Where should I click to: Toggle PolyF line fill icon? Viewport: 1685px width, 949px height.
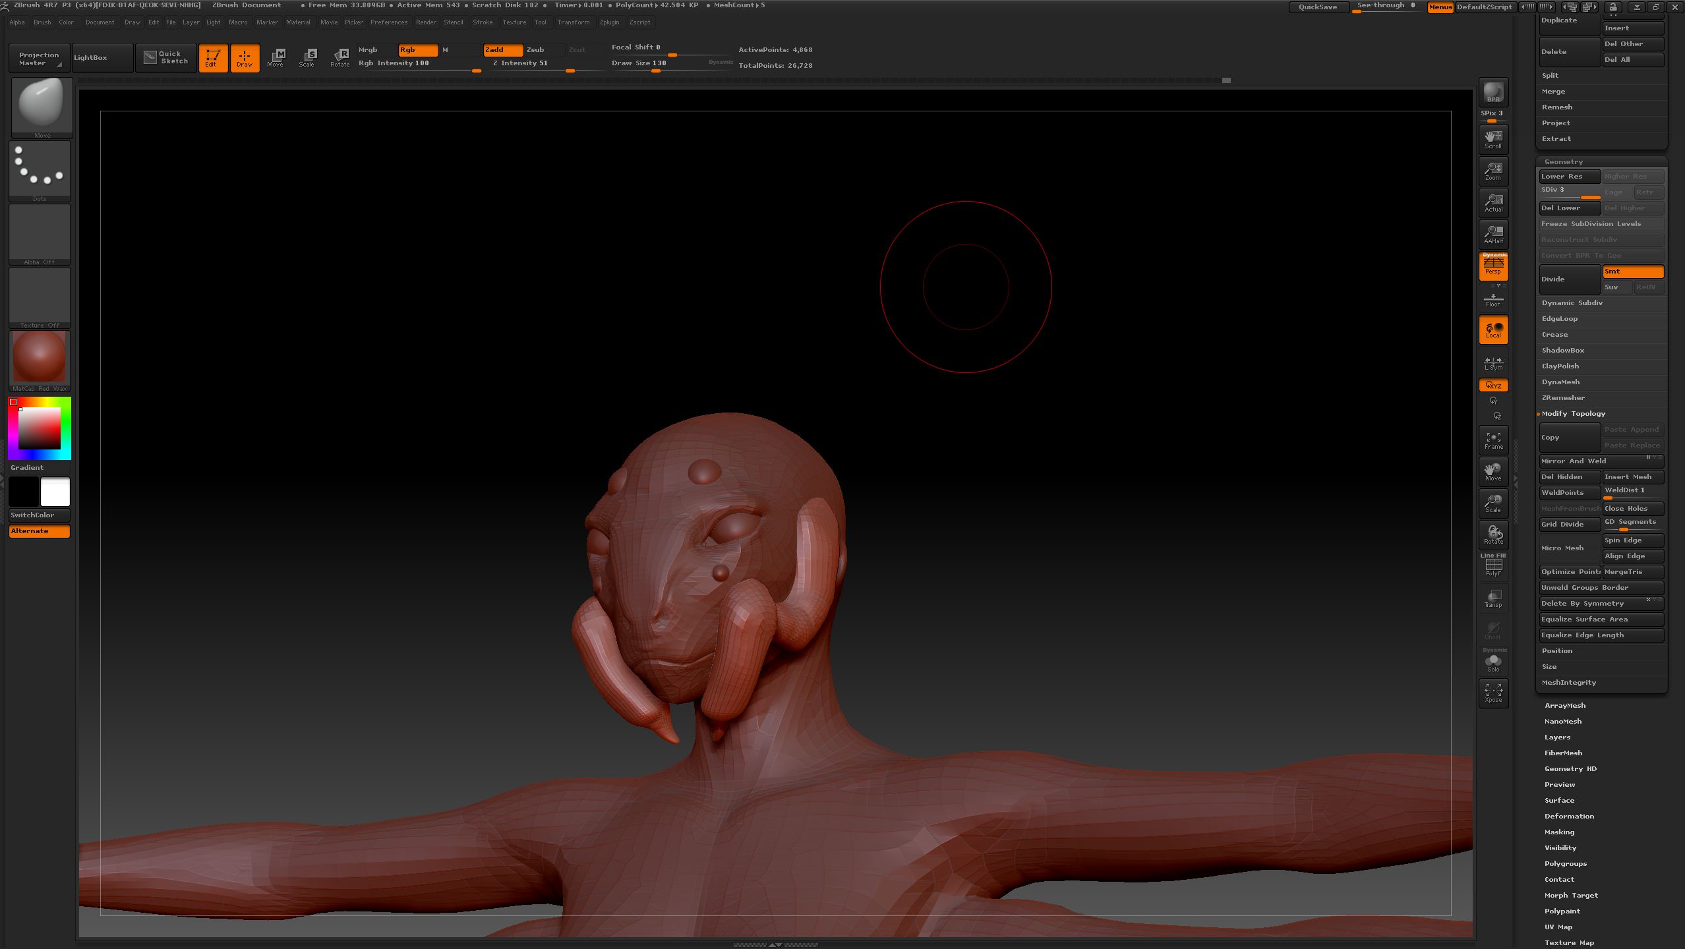pos(1493,566)
